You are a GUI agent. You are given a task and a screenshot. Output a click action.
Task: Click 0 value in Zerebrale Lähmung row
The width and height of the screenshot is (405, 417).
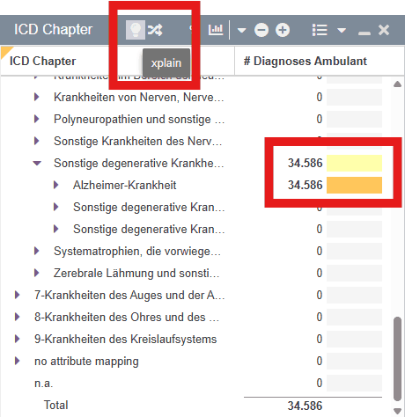[x=320, y=273]
